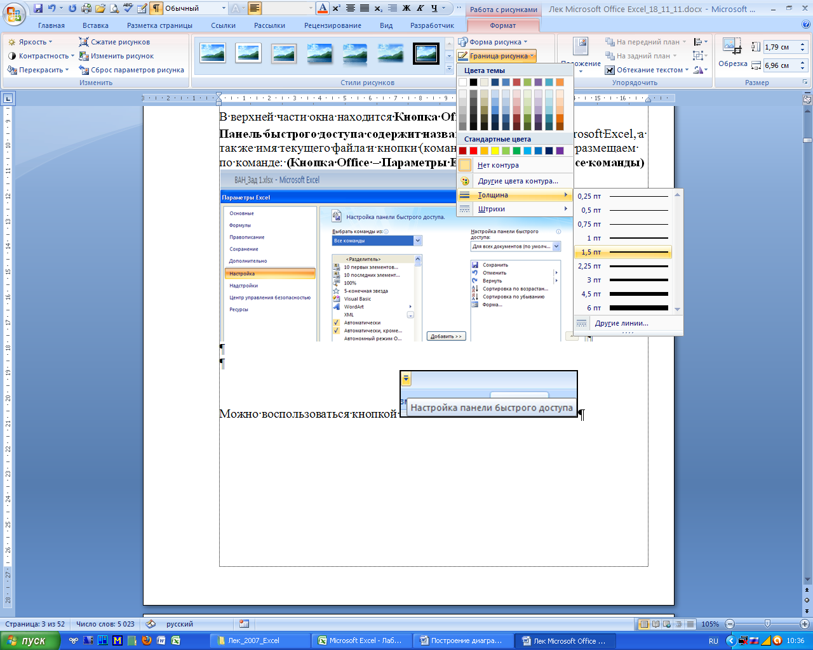Switch to print layout view icon

tap(644, 624)
